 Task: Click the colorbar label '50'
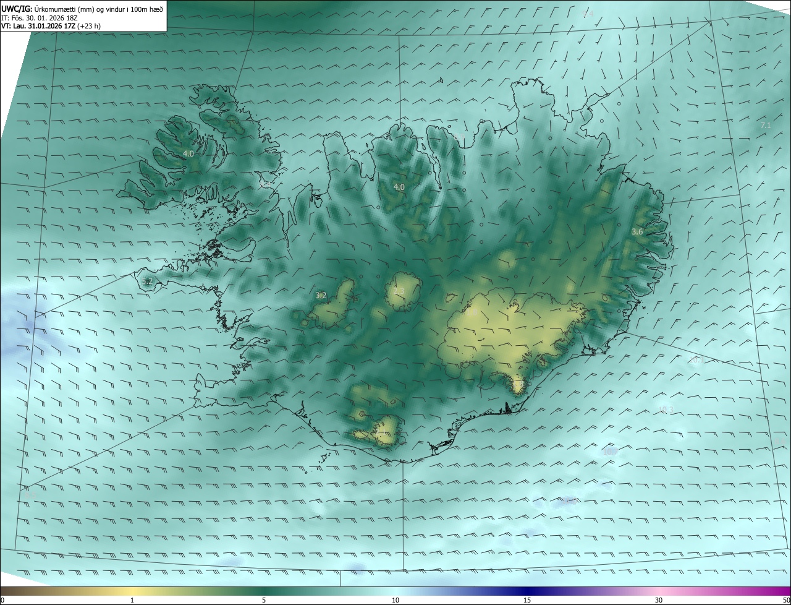pos(786,600)
